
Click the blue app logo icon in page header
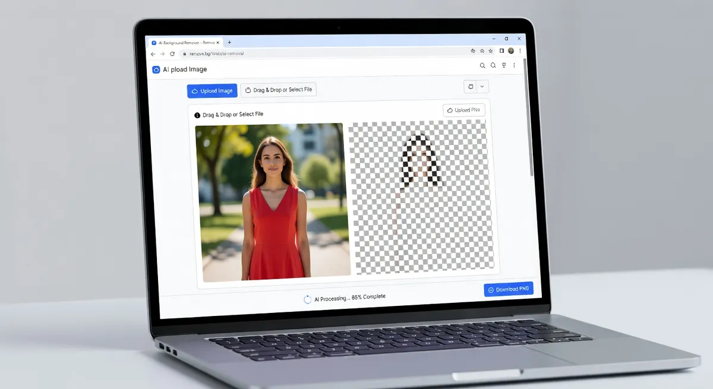pos(156,69)
